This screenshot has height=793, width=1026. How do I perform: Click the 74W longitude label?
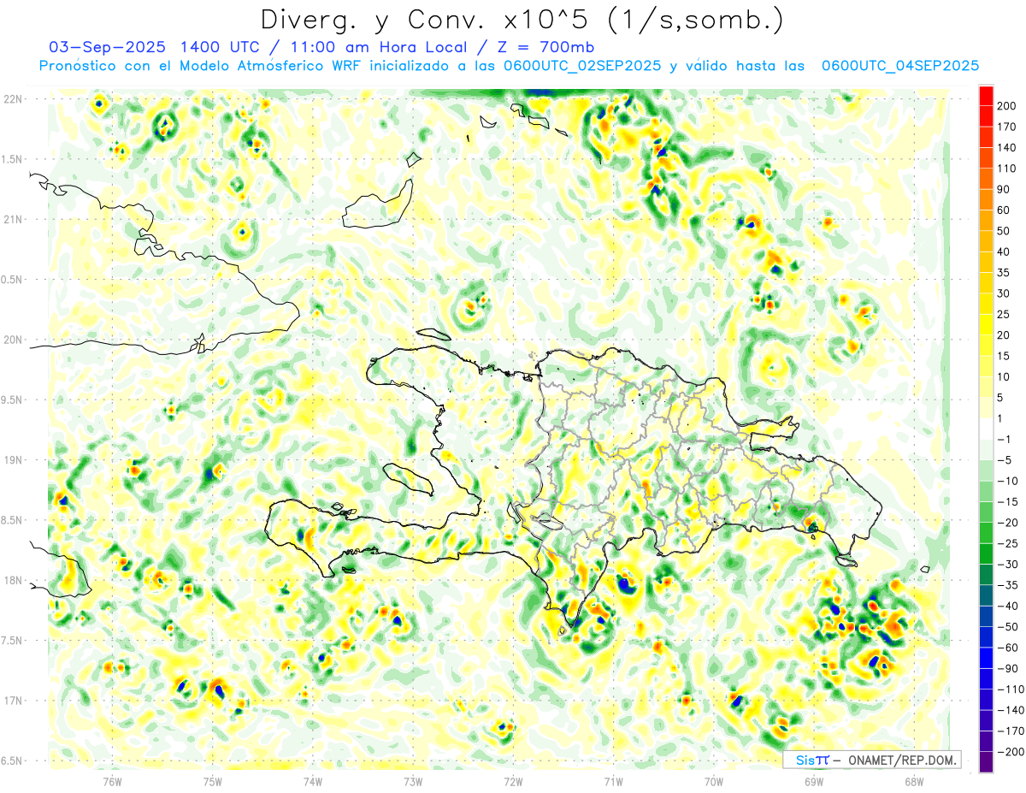(313, 781)
